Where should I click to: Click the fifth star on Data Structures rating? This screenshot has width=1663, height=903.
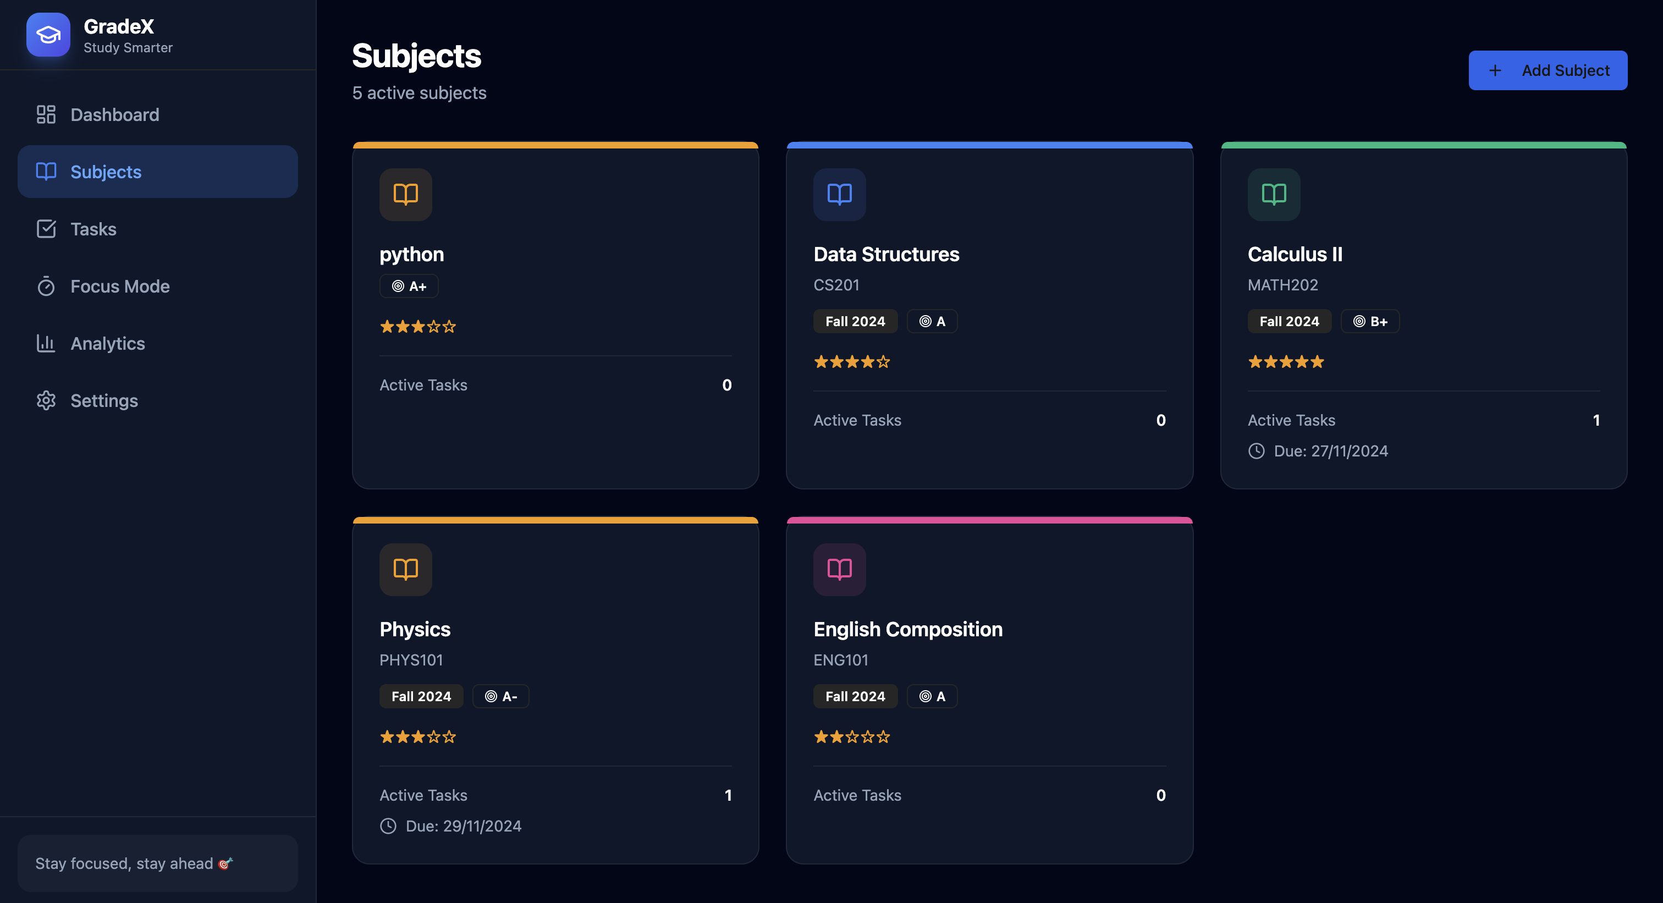click(x=883, y=362)
